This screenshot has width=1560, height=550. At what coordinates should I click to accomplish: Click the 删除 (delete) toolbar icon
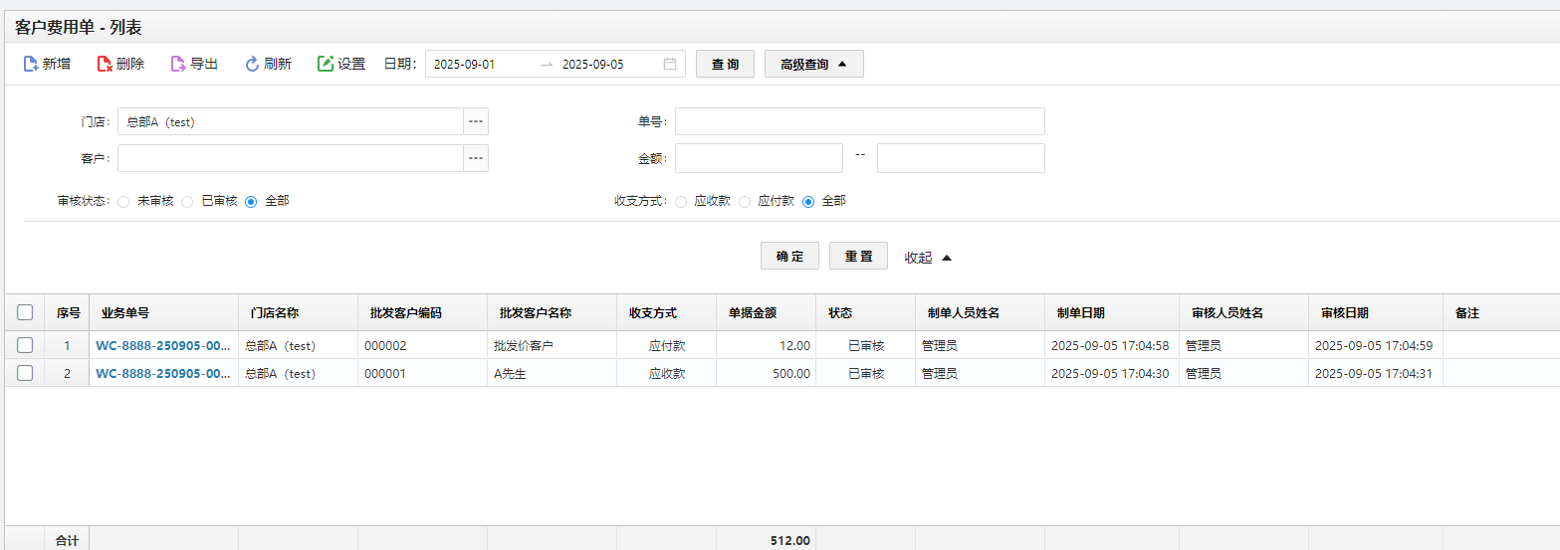[x=105, y=64]
